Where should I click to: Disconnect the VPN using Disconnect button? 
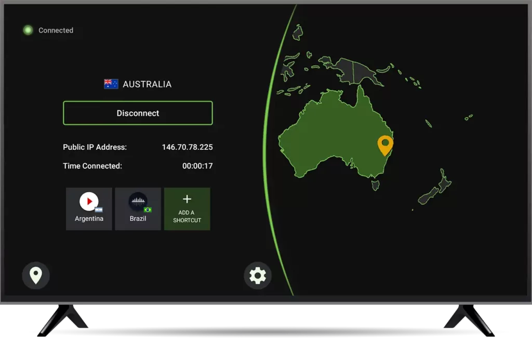pyautogui.click(x=137, y=112)
